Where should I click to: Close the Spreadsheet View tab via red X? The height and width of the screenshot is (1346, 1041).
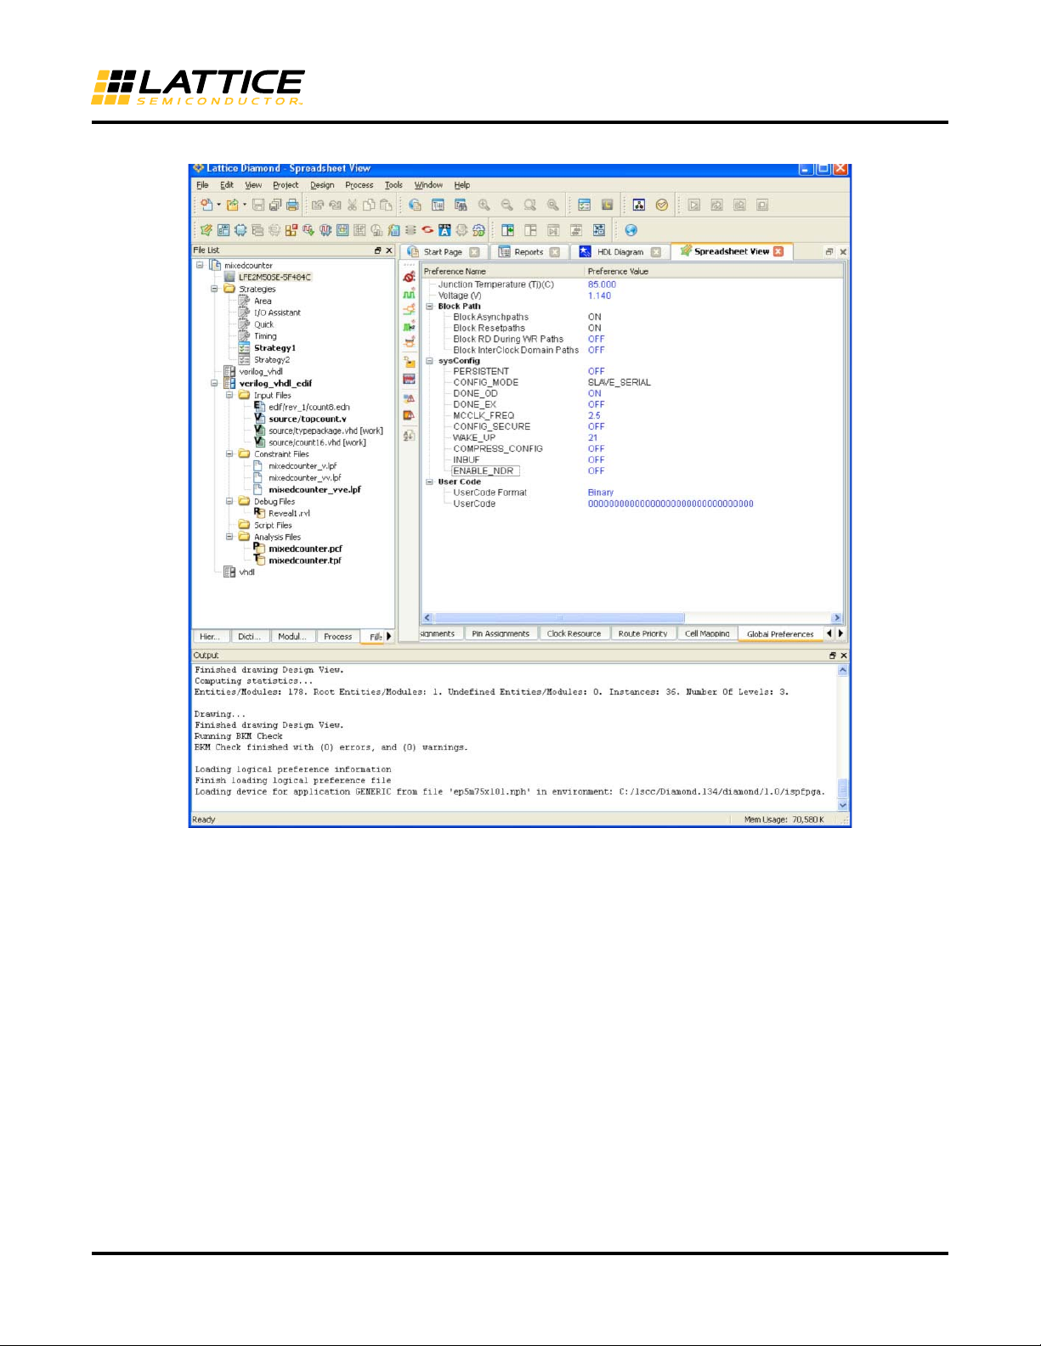(778, 251)
